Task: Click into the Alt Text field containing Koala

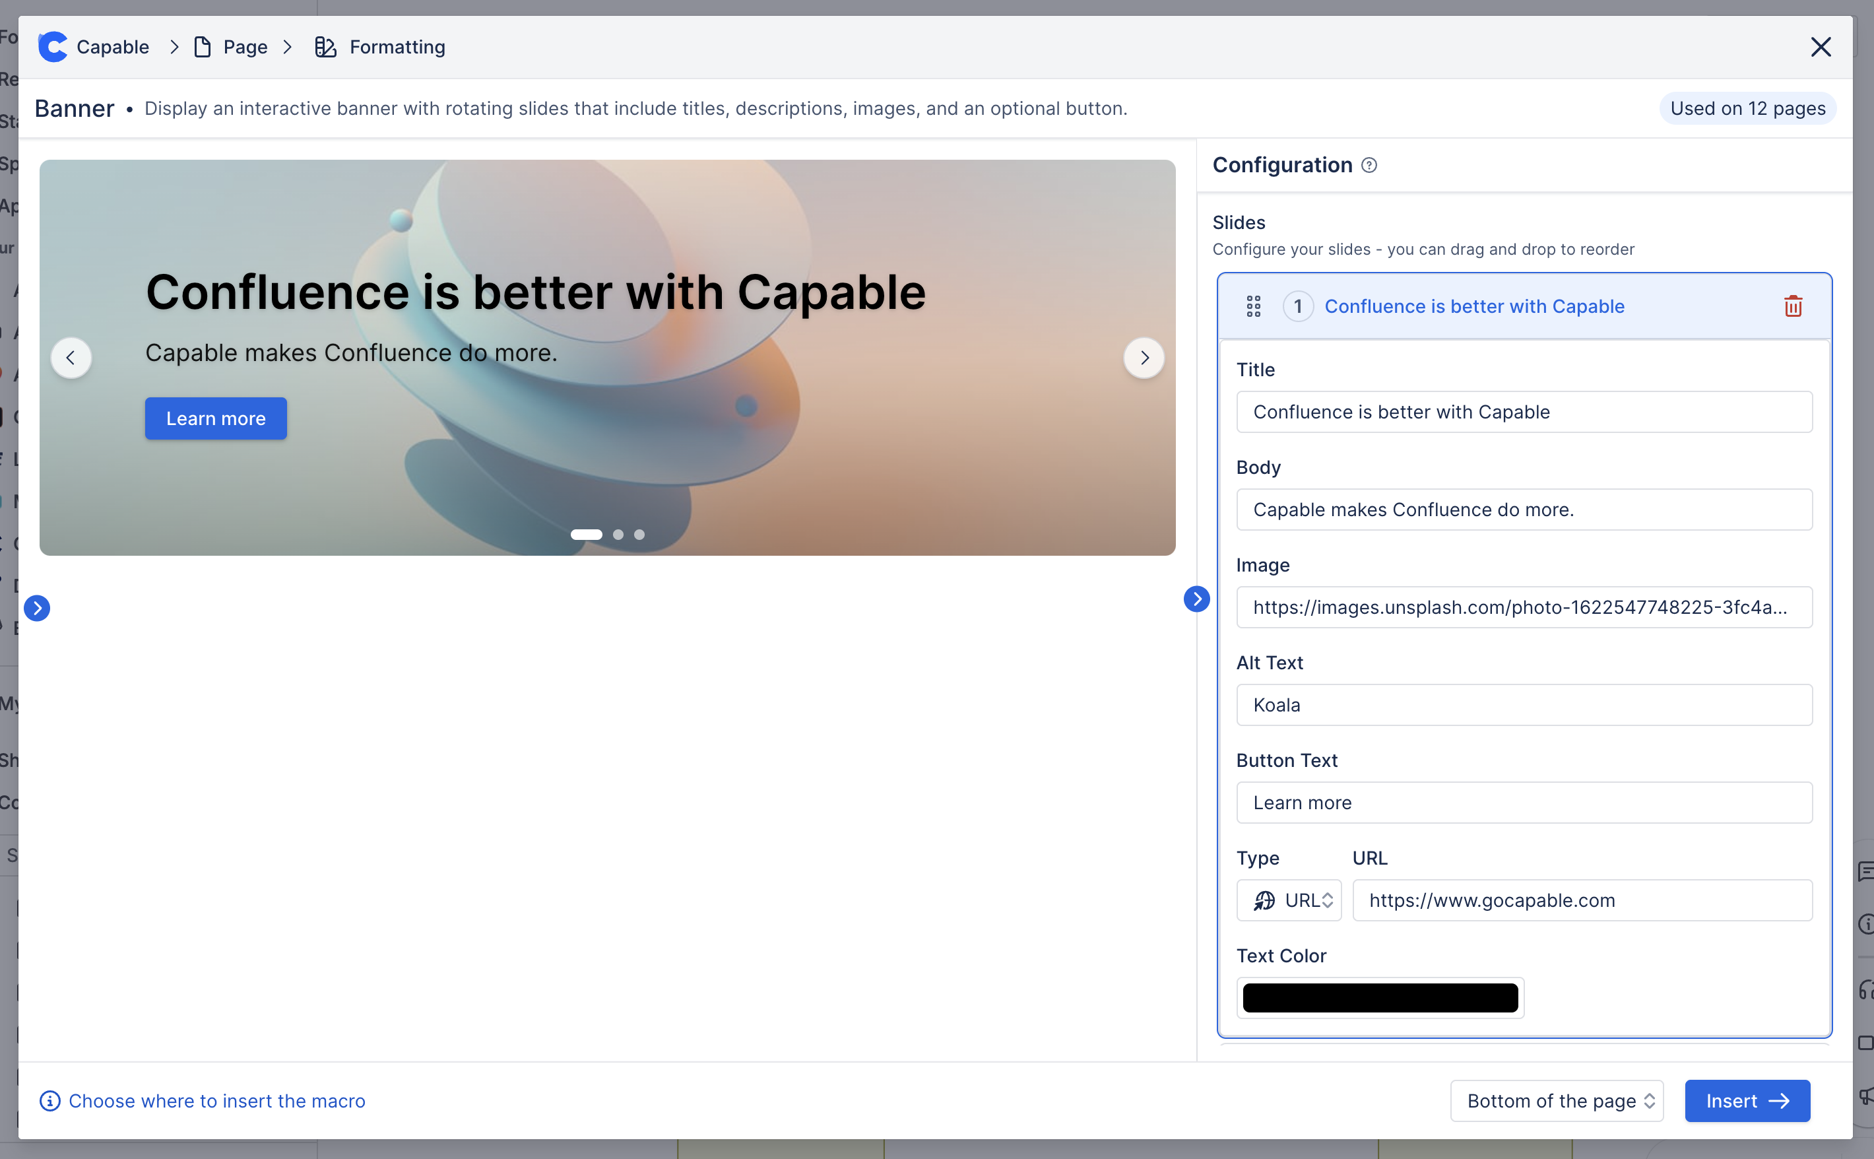Action: click(x=1524, y=705)
